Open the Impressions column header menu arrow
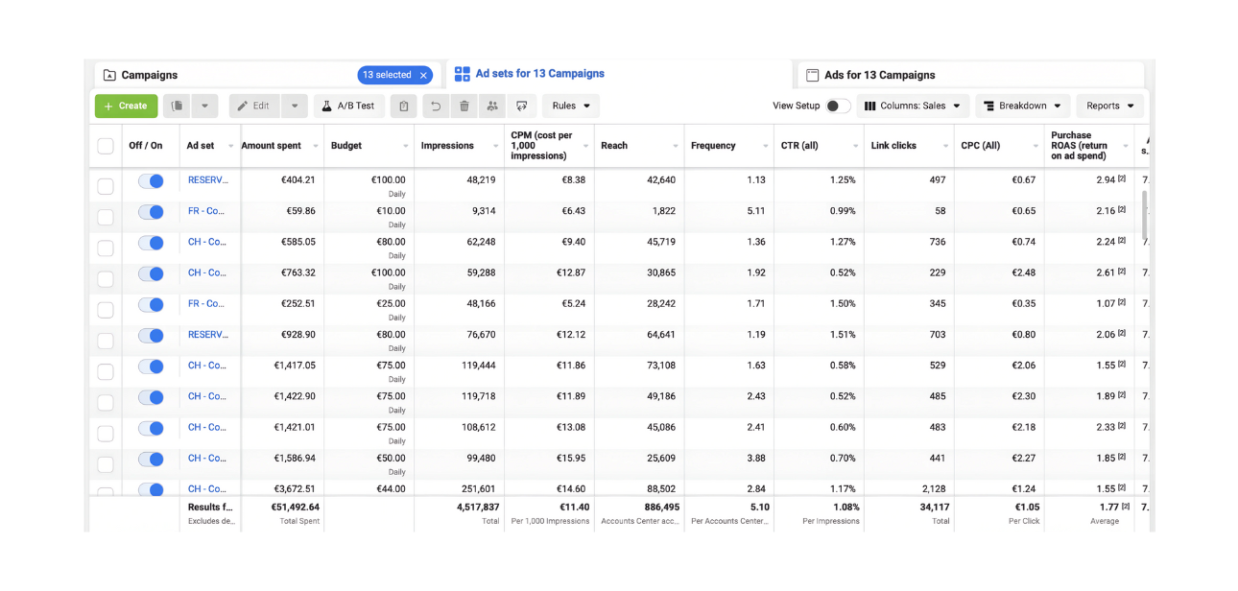Image resolution: width=1238 pixels, height=591 pixels. pos(495,147)
